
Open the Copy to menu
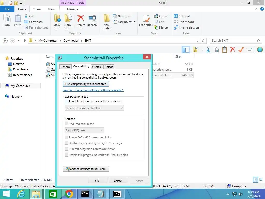click(x=68, y=22)
